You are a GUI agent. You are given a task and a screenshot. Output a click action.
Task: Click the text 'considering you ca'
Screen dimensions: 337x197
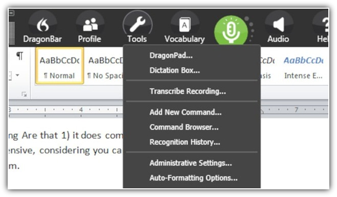coord(80,150)
